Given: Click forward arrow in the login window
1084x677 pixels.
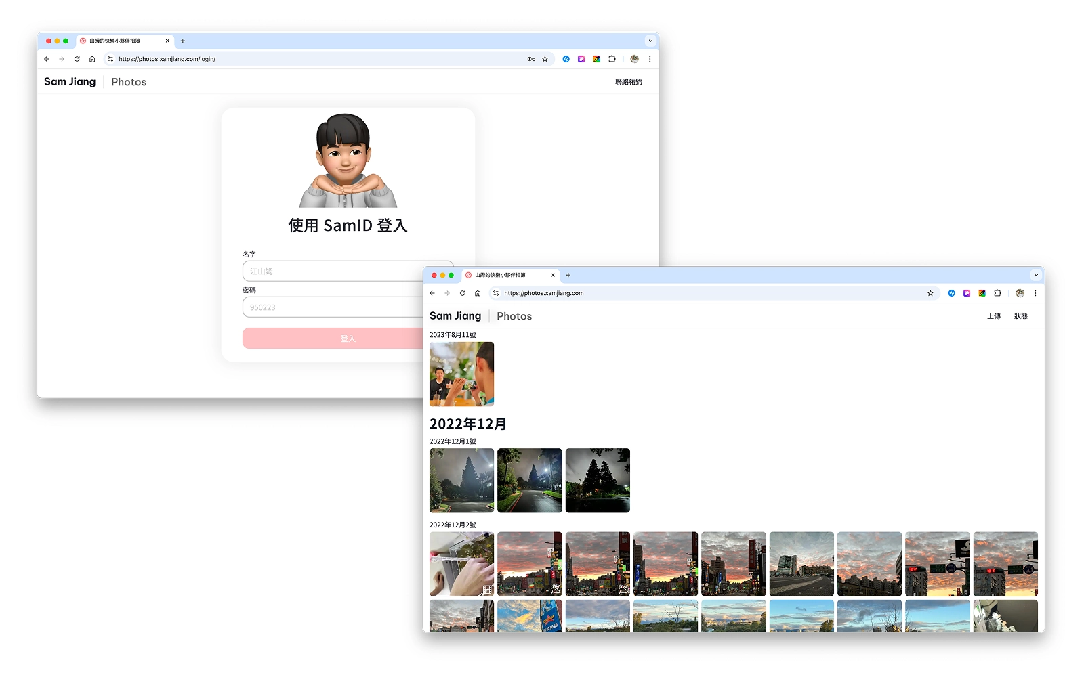Looking at the screenshot, I should [62, 59].
